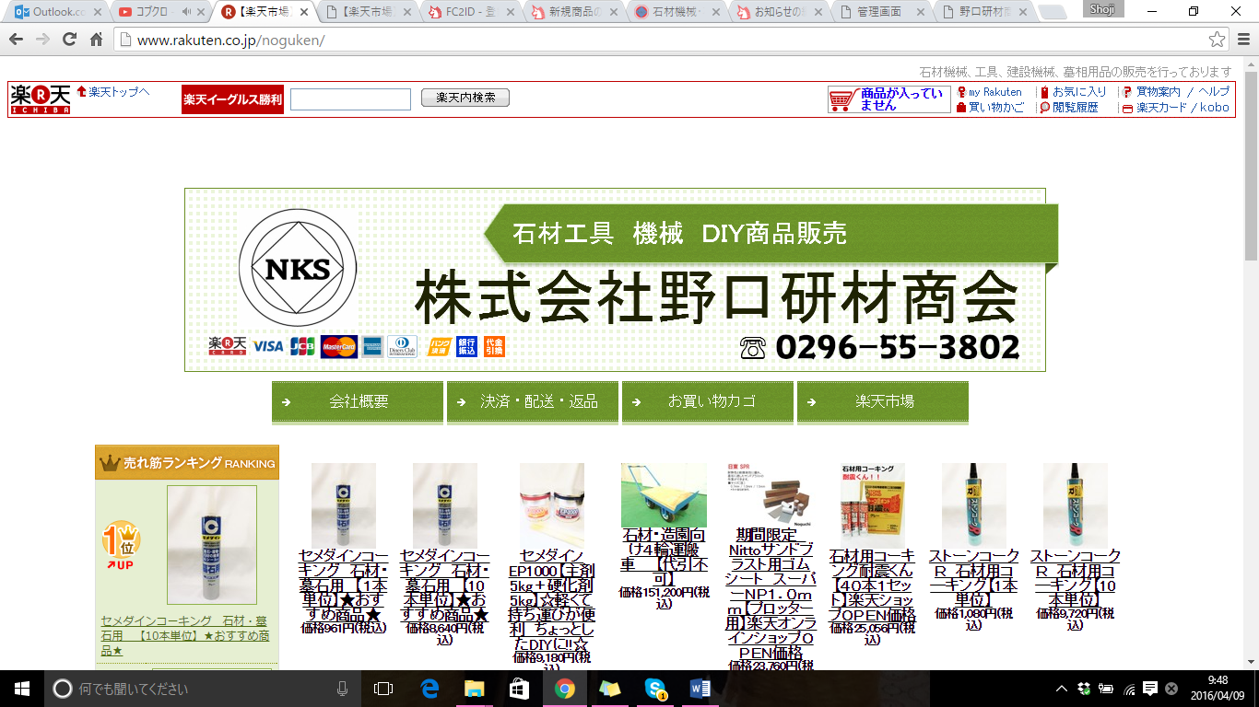Launch Microsoft Edge from the taskbar
1259x707 pixels.
click(x=429, y=688)
